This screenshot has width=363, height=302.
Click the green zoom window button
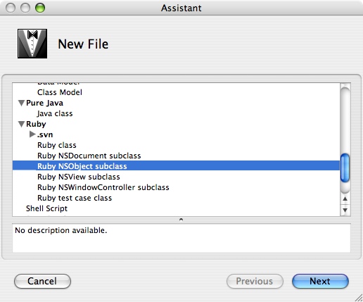point(40,8)
